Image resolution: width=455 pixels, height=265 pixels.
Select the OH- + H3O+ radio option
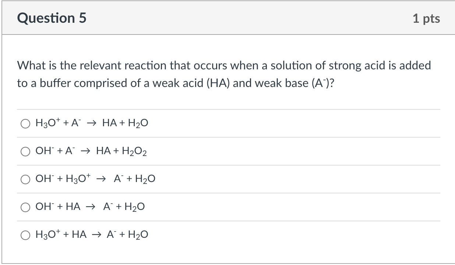pos(25,179)
